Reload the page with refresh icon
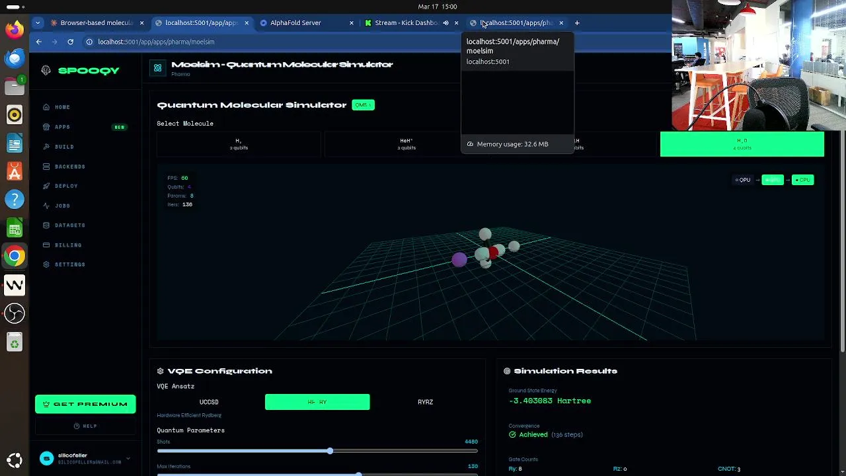Screen dimensions: 846x476 point(70,42)
